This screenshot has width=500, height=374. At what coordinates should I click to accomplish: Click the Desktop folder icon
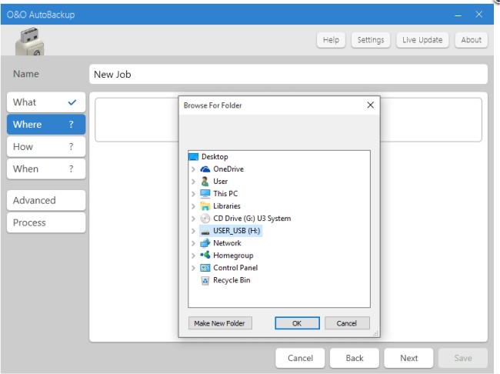[x=194, y=157]
